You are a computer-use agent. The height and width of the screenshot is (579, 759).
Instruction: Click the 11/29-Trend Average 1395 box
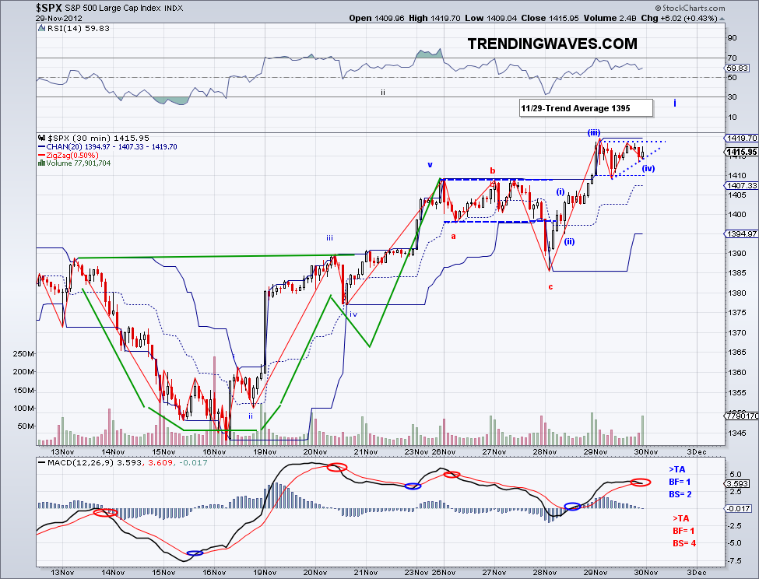tap(585, 108)
